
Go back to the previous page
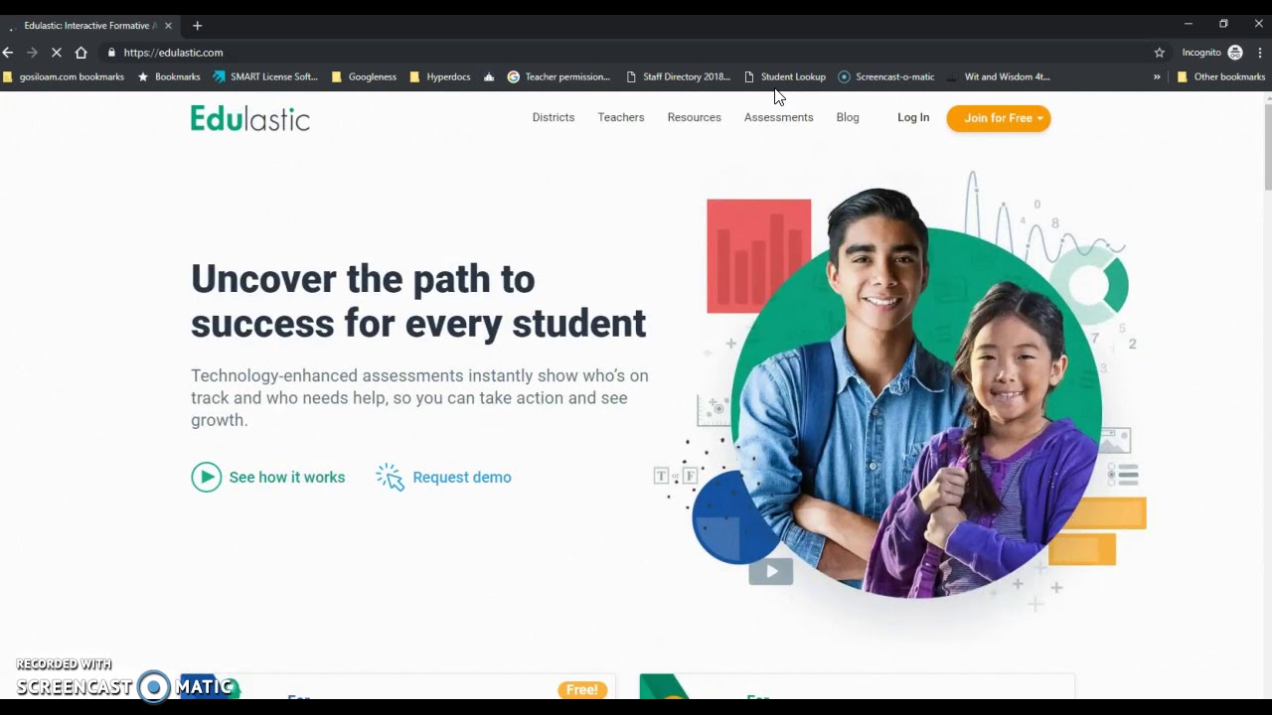pyautogui.click(x=8, y=53)
